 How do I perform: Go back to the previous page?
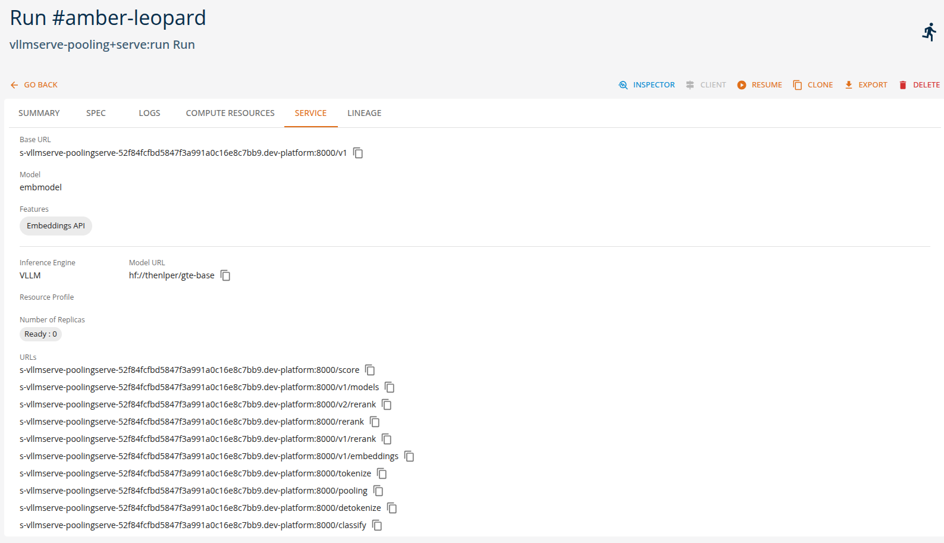click(x=34, y=85)
